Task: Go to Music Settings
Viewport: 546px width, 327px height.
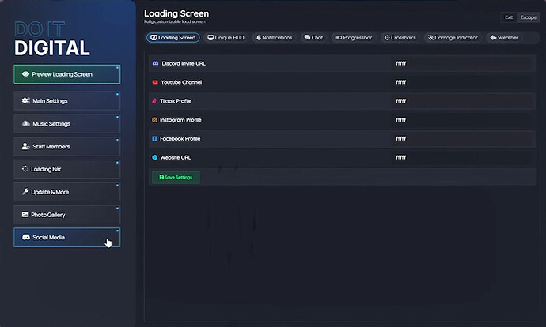Action: pos(67,124)
